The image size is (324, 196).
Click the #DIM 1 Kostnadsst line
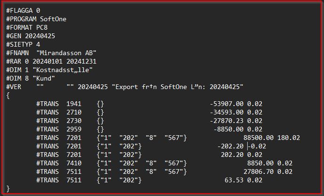[49, 70]
